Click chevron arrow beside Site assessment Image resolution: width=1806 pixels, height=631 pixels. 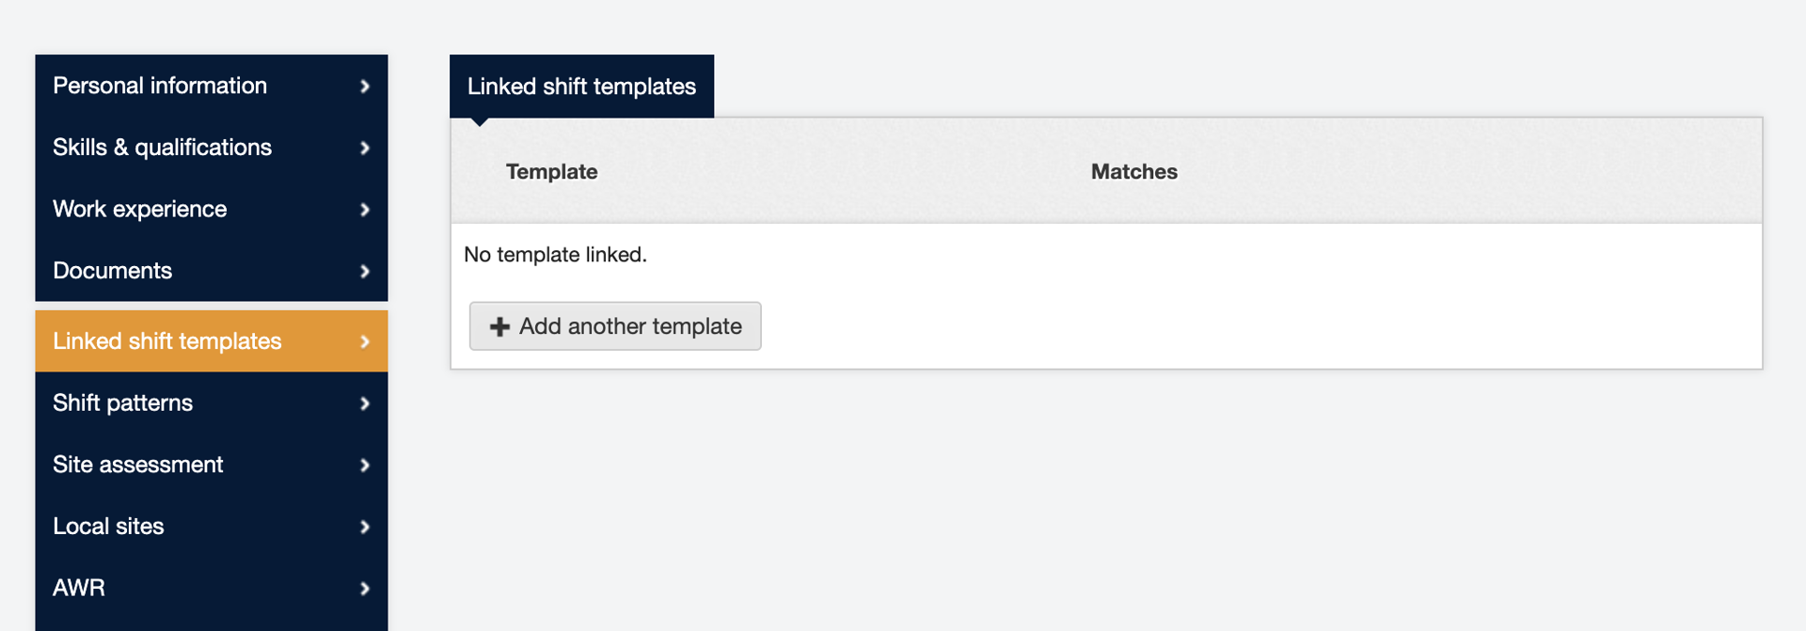click(365, 465)
